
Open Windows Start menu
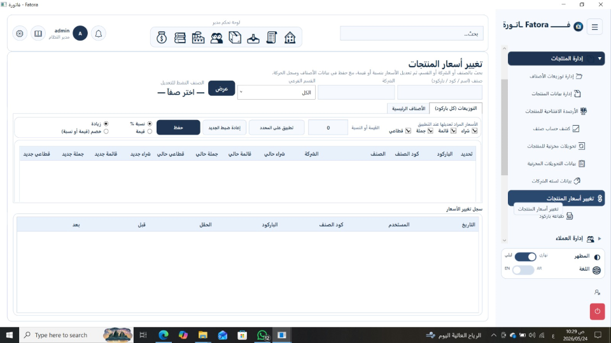(x=9, y=335)
